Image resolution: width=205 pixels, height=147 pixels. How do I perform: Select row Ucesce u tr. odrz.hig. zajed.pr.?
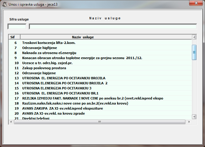[100, 63]
